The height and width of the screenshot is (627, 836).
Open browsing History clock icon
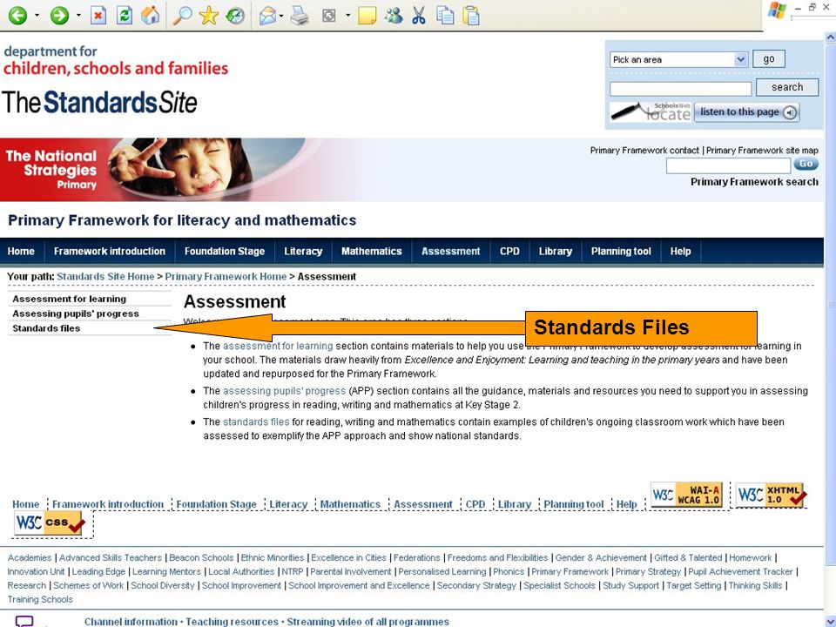click(235, 16)
